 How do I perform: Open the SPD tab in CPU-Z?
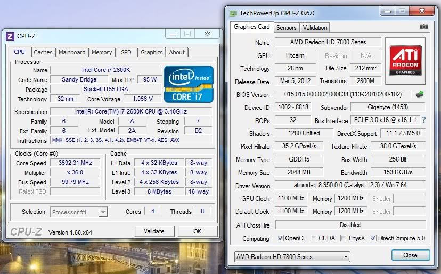(126, 52)
